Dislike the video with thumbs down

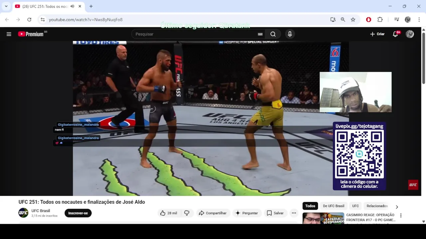[187, 213]
